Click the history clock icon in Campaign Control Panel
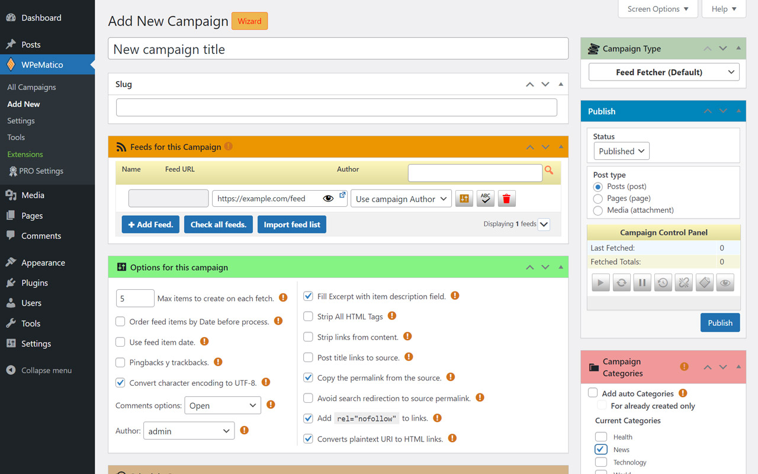Viewport: 758px width, 474px height. click(x=663, y=283)
